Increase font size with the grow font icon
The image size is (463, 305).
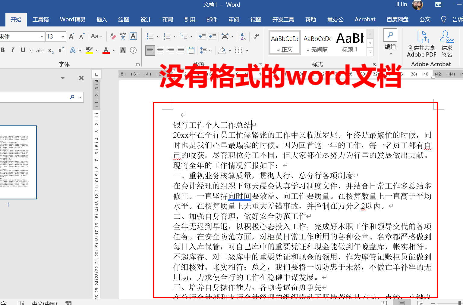71,36
